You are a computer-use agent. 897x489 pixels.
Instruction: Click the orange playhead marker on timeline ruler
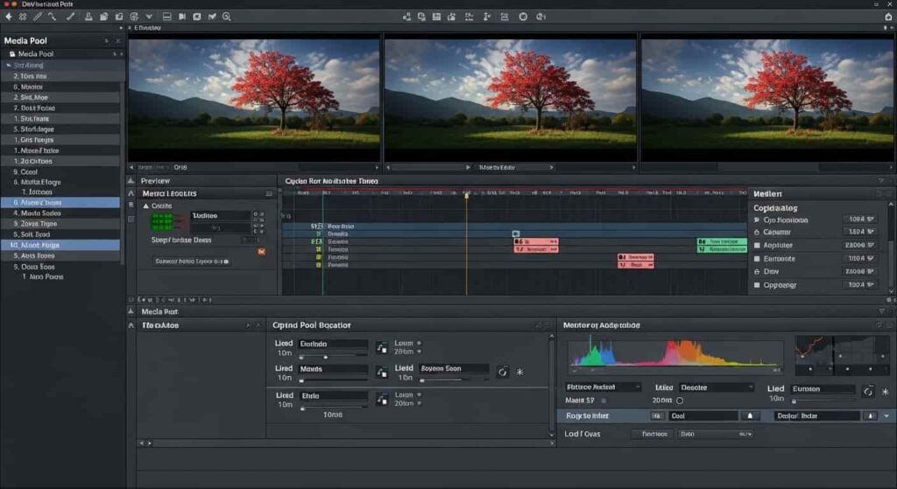(x=466, y=195)
